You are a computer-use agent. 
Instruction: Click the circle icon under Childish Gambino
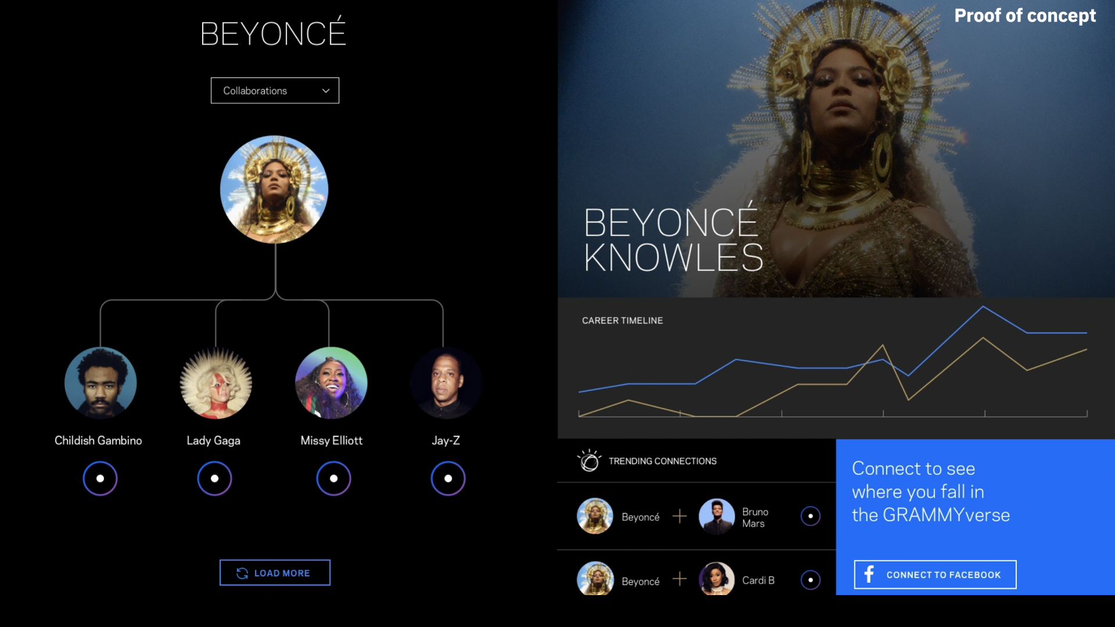tap(100, 478)
